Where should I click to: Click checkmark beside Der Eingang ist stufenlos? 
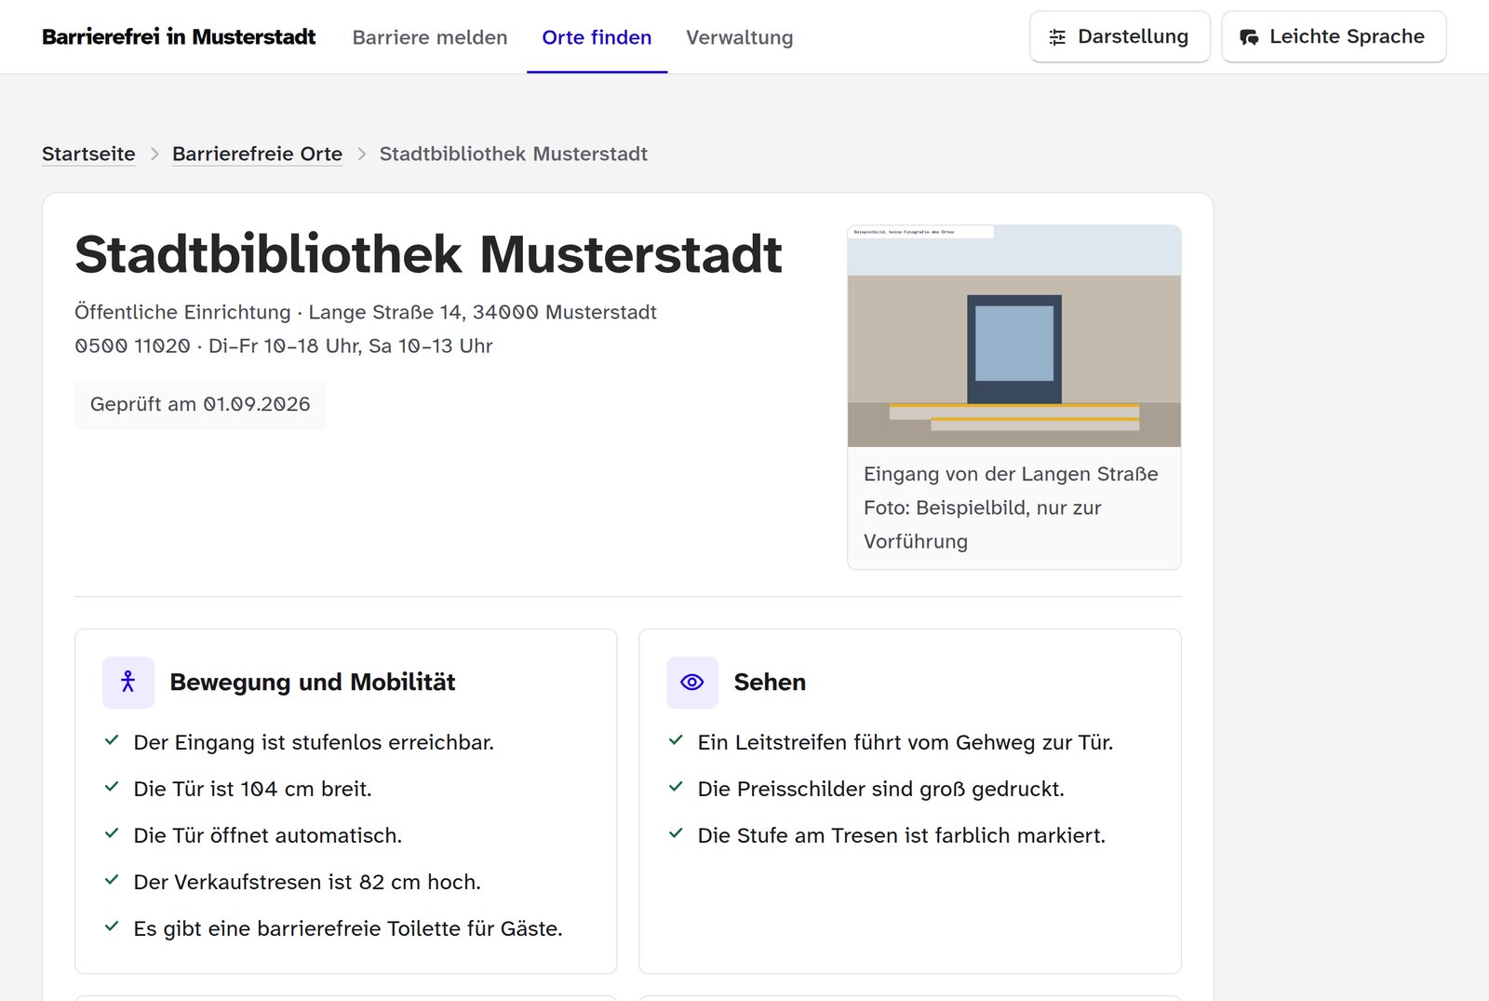coord(112,740)
